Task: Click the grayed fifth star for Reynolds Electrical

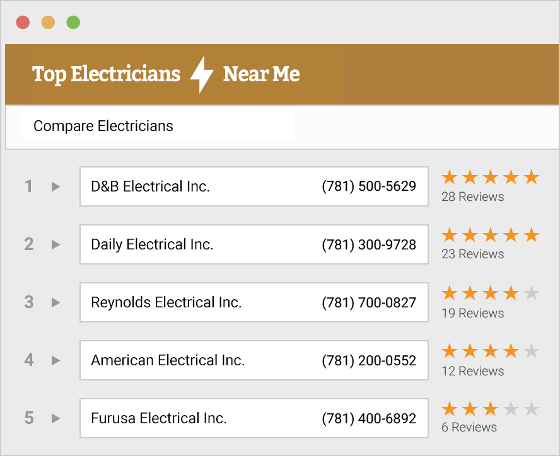Action: (532, 293)
